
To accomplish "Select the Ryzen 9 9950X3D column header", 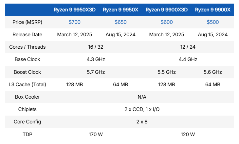I will [75, 10].
